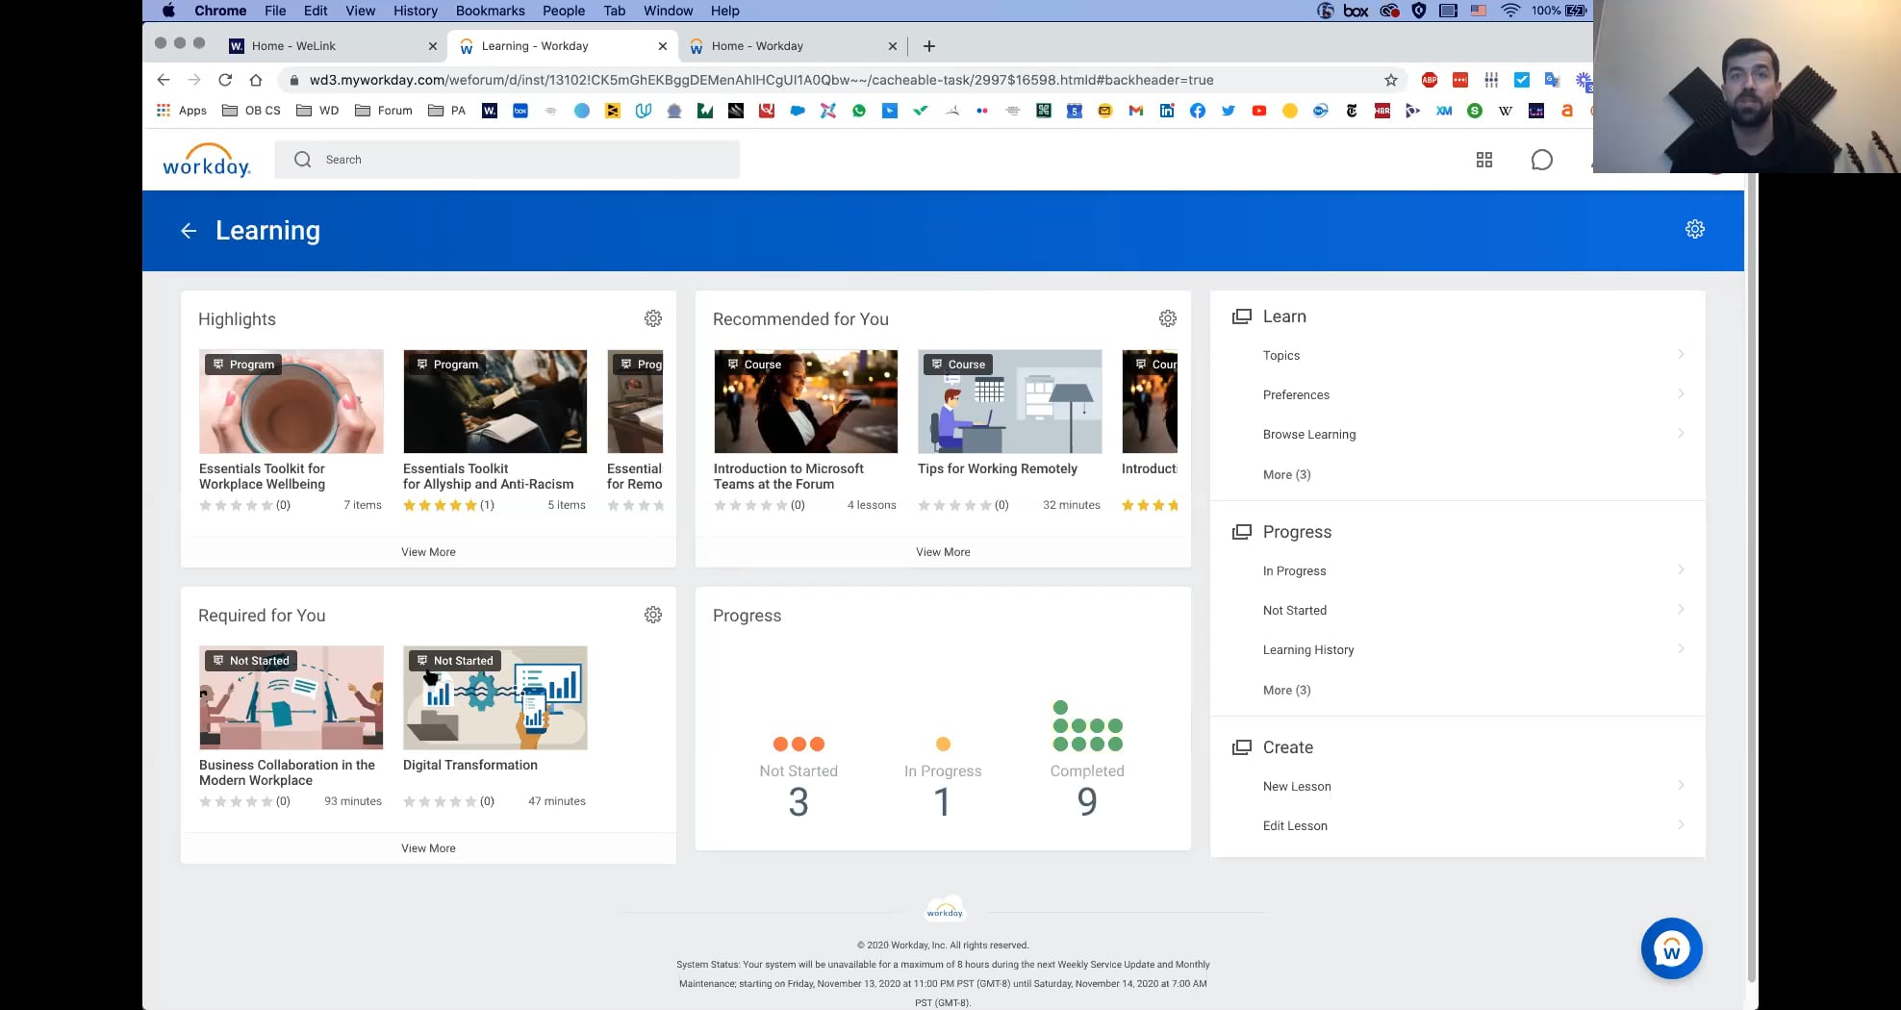Click the Gmail icon in the bookmarks bar
Image resolution: width=1901 pixels, height=1010 pixels.
coord(1134,111)
